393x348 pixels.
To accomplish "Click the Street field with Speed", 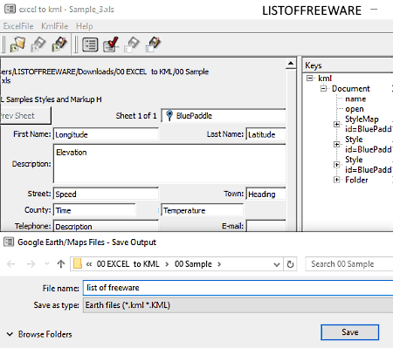I will (106, 194).
